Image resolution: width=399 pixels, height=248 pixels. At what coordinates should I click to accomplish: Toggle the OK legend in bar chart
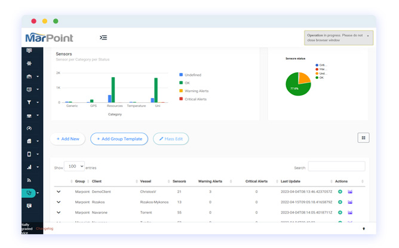(x=187, y=83)
